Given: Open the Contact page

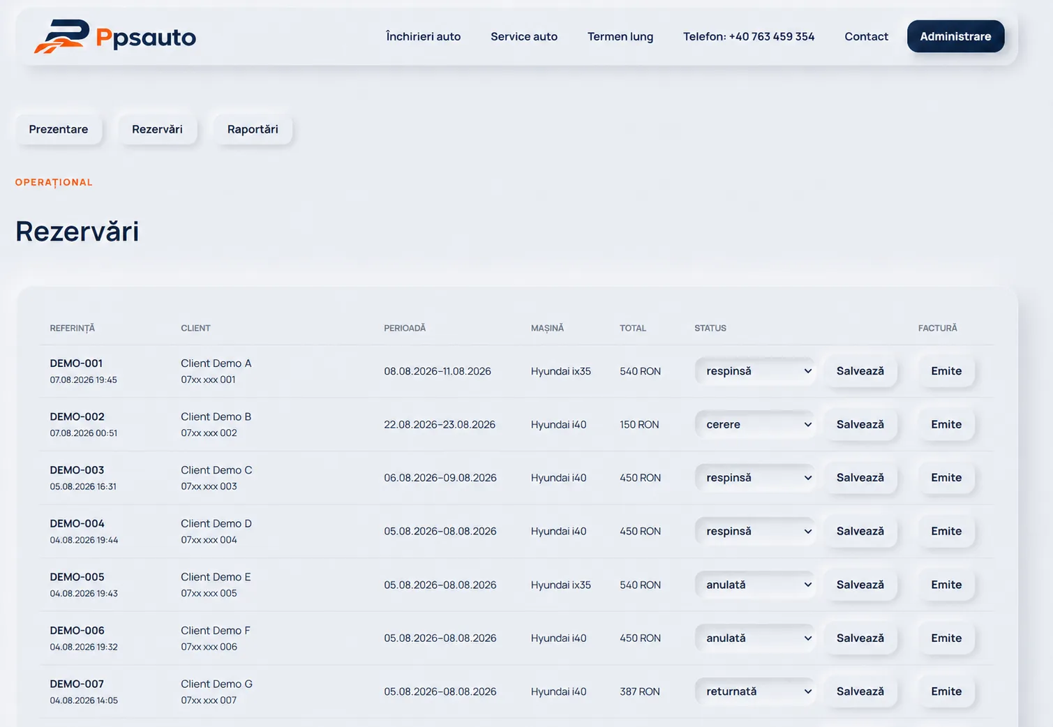Looking at the screenshot, I should (866, 36).
